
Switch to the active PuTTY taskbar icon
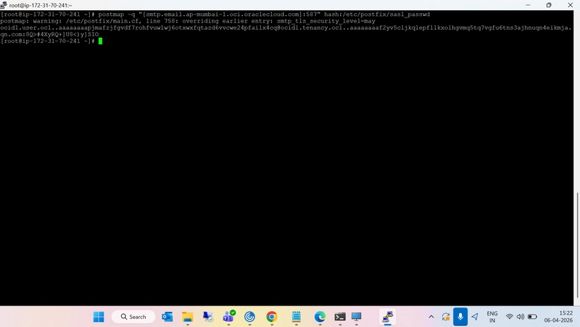[x=388, y=317]
